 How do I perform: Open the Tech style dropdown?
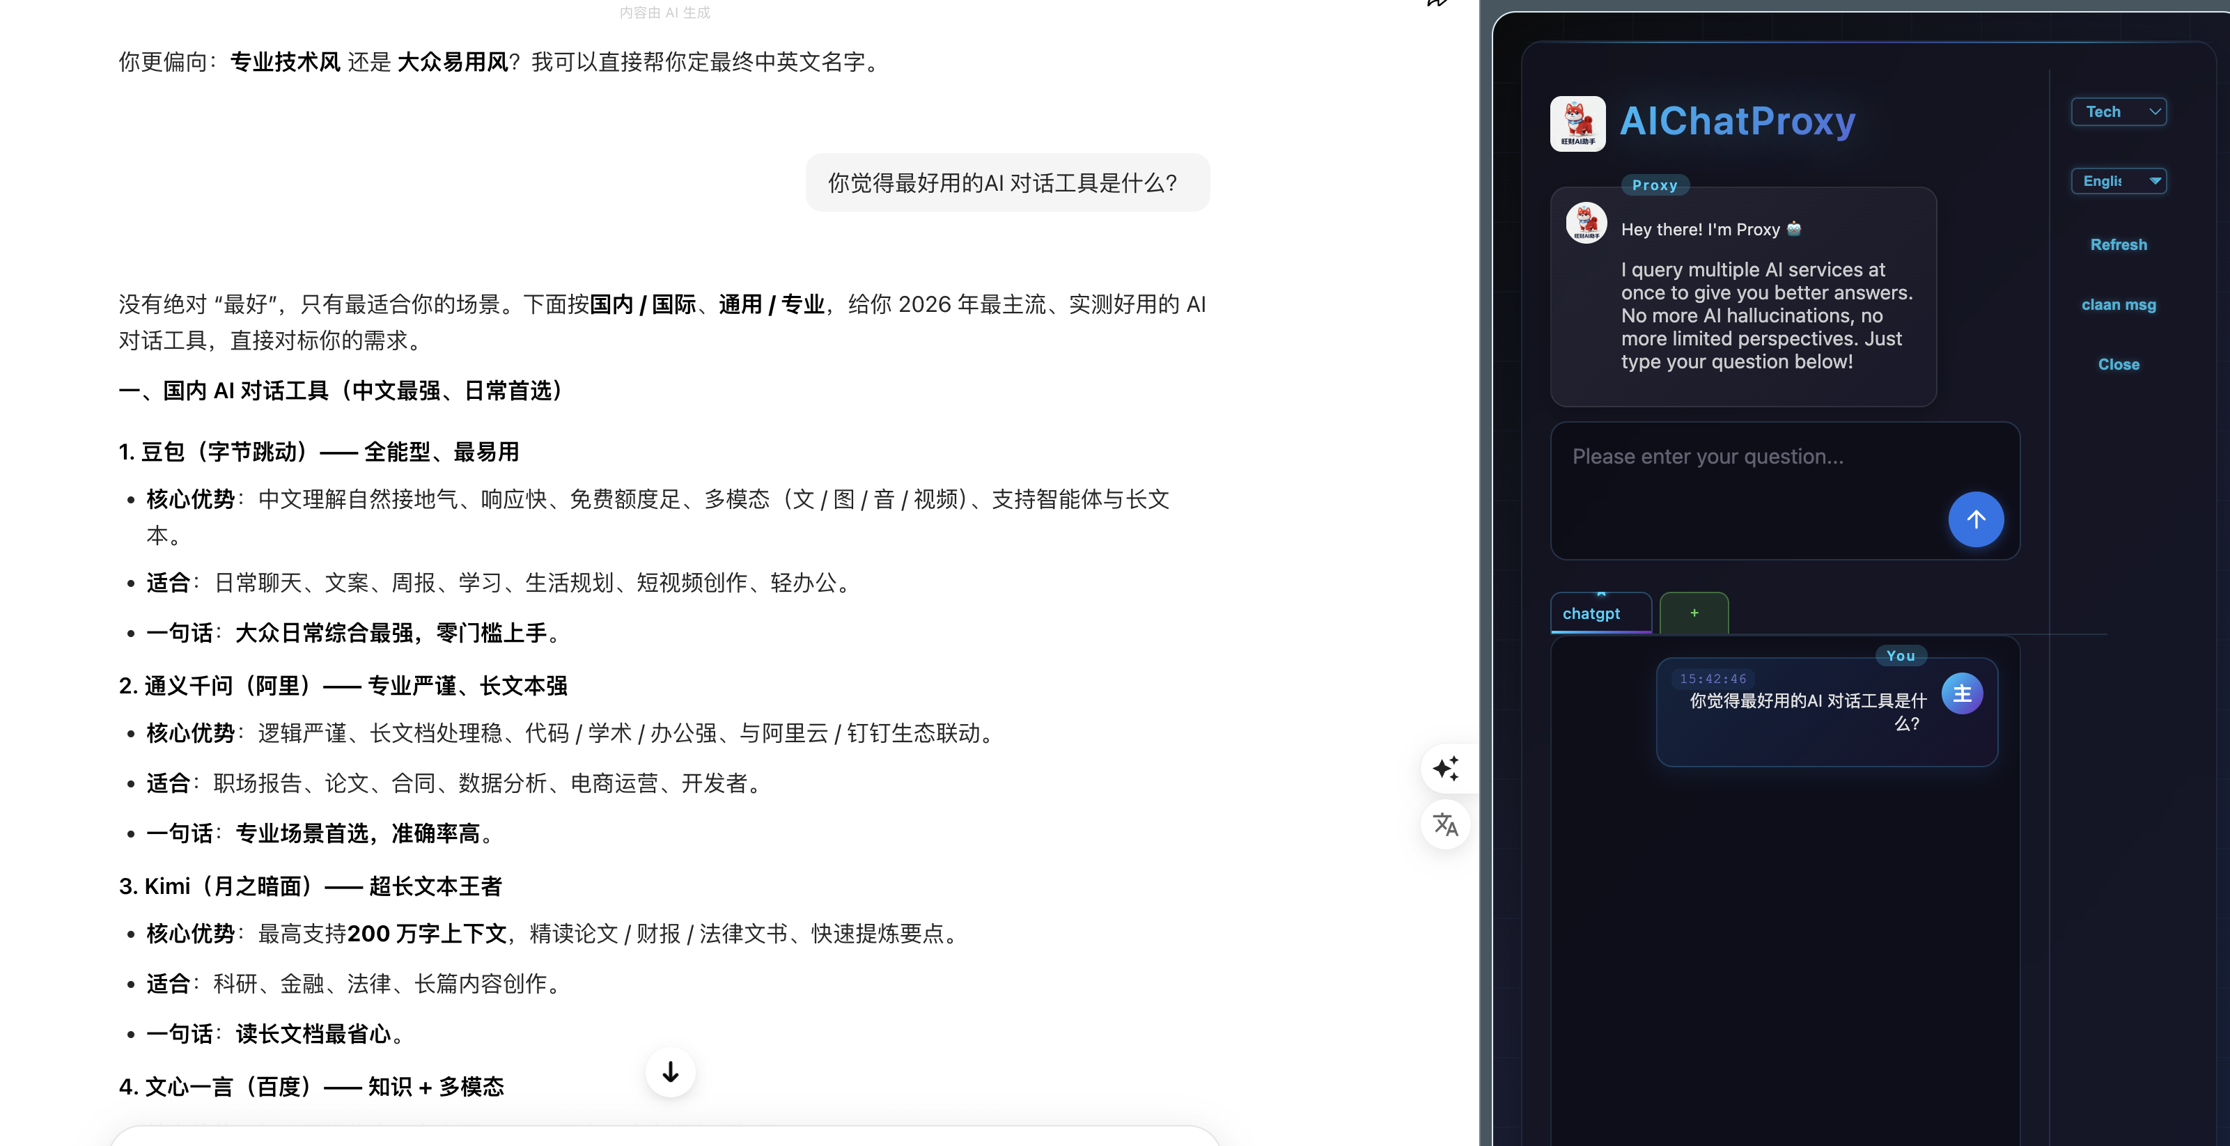(x=2119, y=111)
